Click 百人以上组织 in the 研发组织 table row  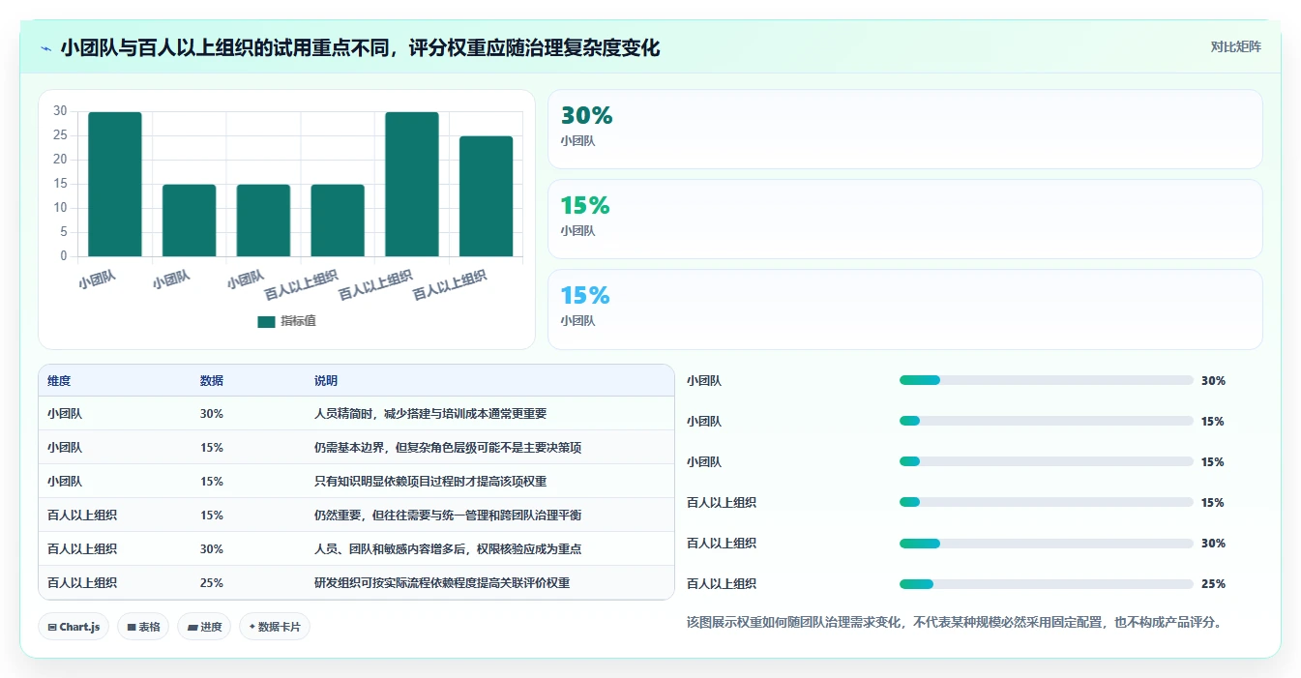82,583
